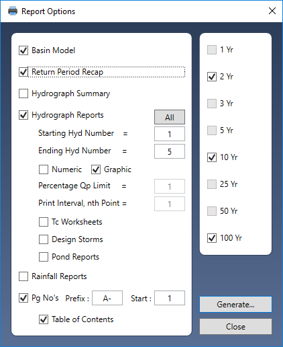The height and width of the screenshot is (347, 283).
Task: Click the All button for hydrographs
Action: click(170, 117)
